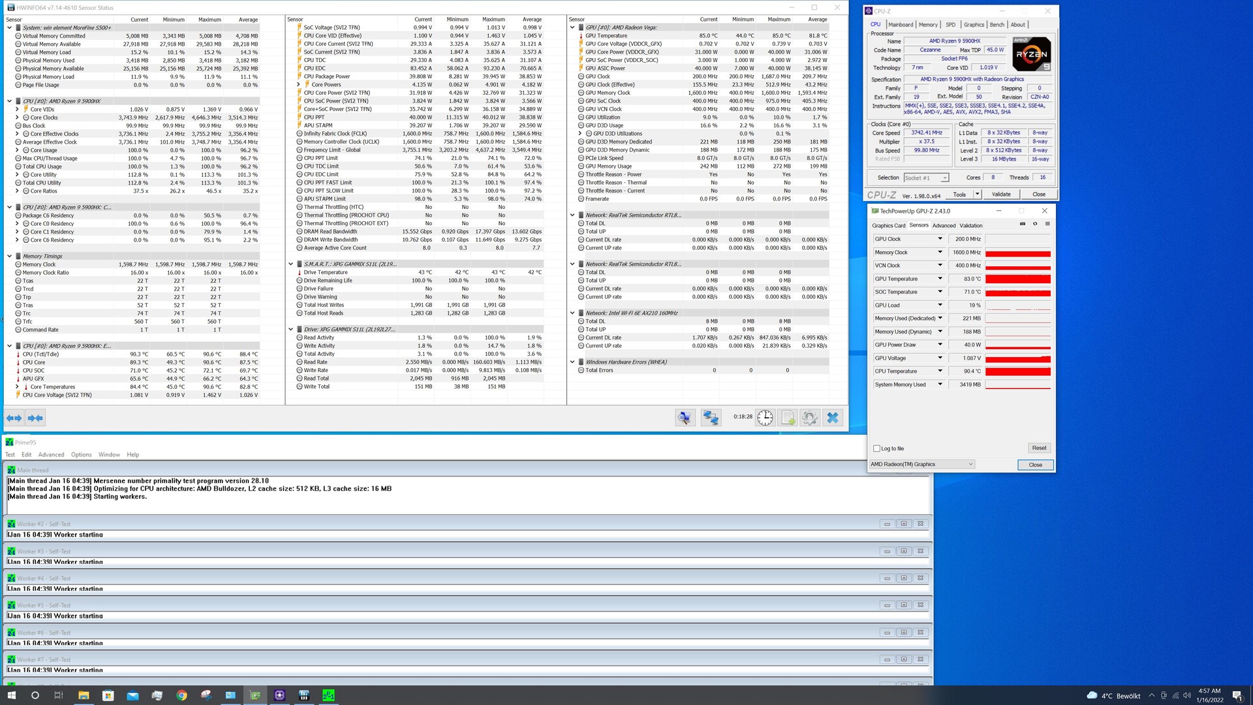The height and width of the screenshot is (705, 1253).
Task: Click CPU-Z Validate button
Action: 1001,195
